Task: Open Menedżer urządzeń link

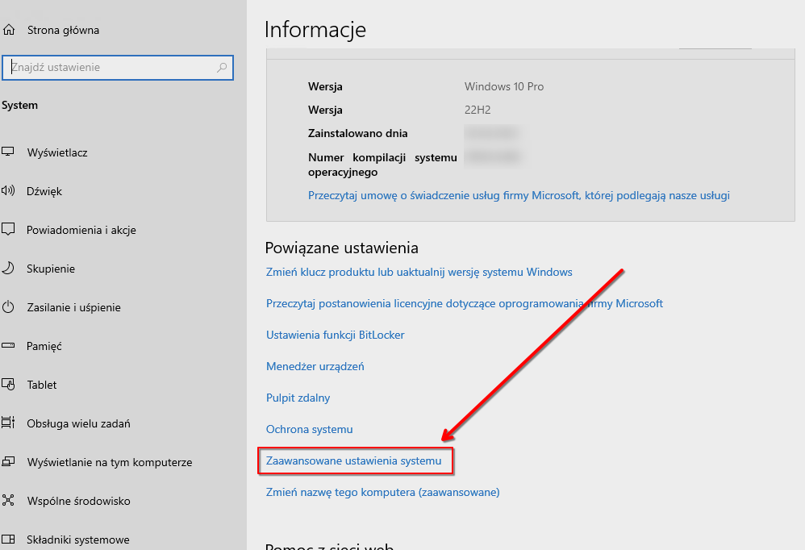Action: pos(315,366)
